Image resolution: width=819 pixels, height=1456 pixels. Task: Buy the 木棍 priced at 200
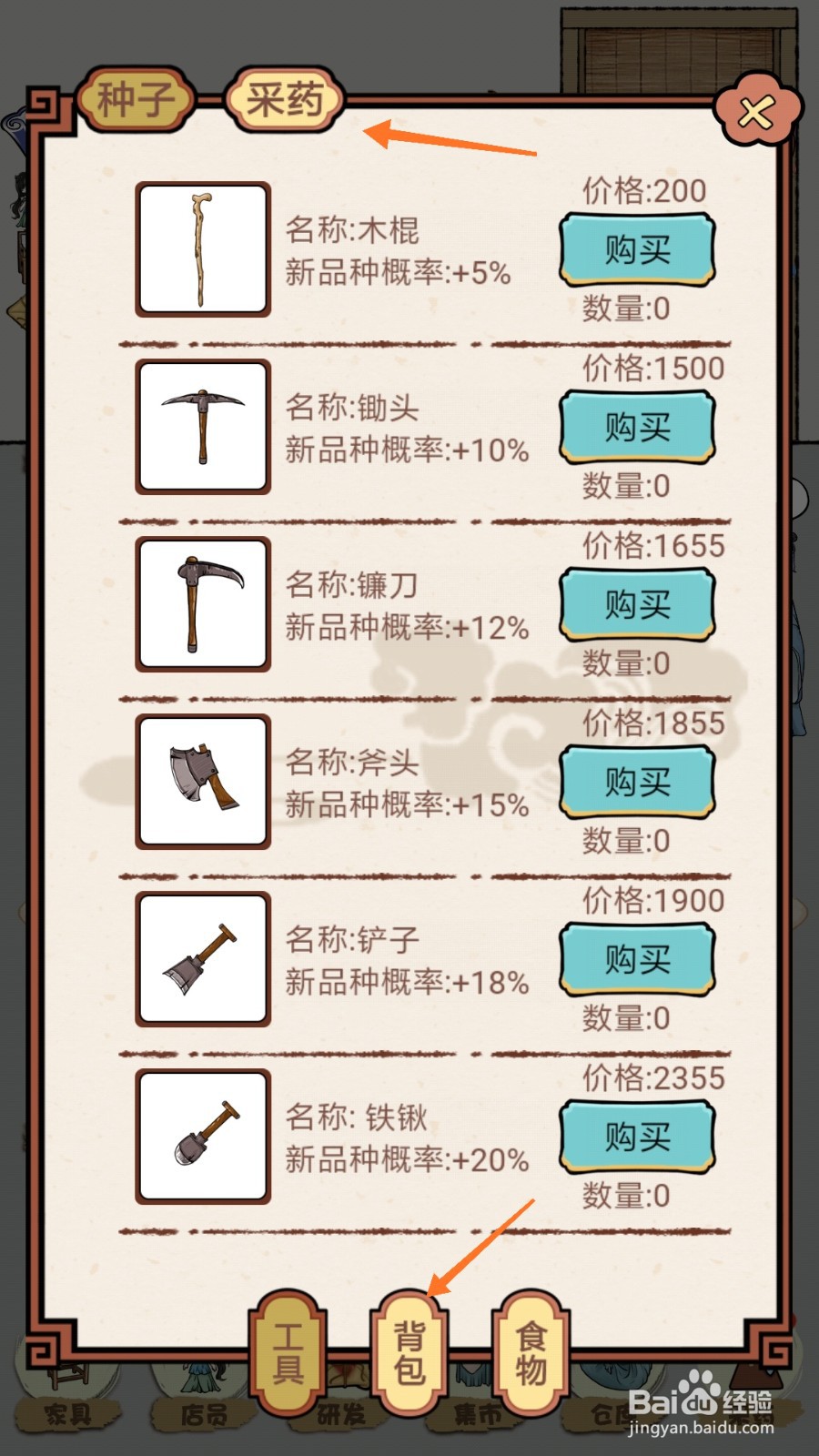click(636, 249)
